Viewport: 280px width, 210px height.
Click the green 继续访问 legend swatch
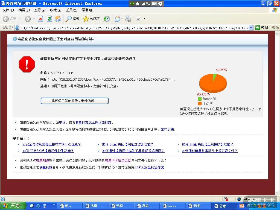coord(200,99)
